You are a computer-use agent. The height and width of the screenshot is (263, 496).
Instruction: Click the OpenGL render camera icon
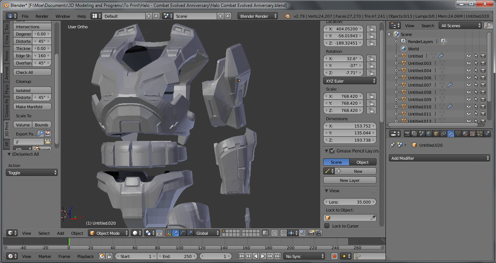(x=311, y=233)
